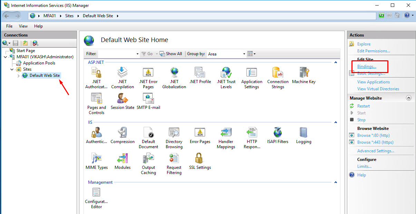Image resolution: width=416 pixels, height=214 pixels.
Task: Click the Bindings... action link
Action: [x=367, y=67]
